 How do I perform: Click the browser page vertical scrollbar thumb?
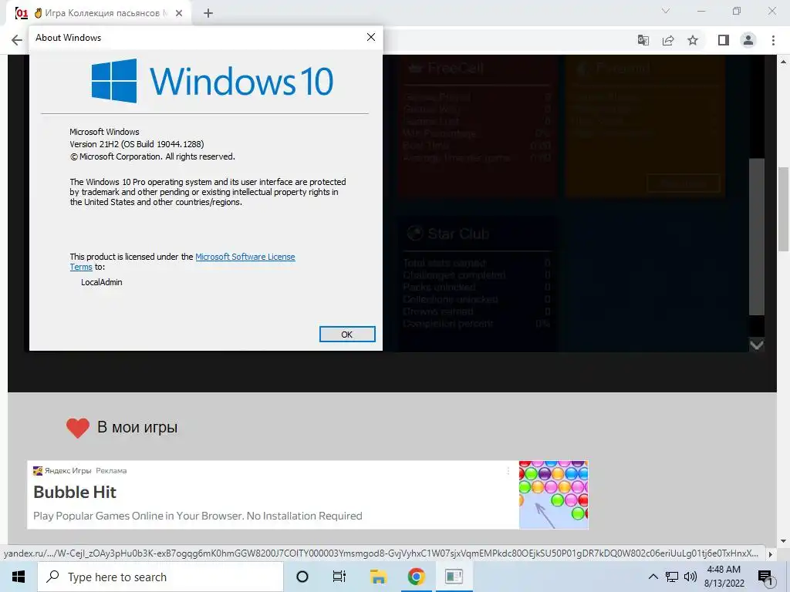point(784,208)
